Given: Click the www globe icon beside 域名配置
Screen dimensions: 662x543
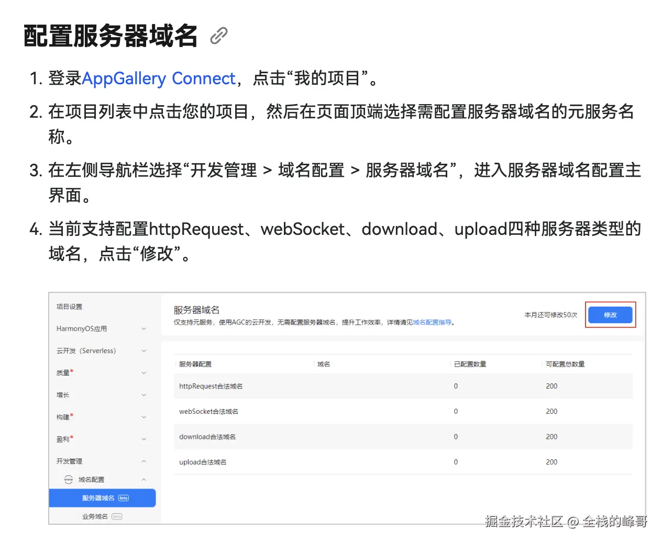Looking at the screenshot, I should pos(68,479).
